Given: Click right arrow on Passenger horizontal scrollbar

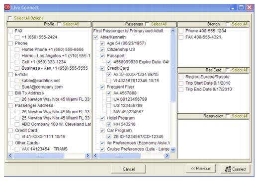Looking at the screenshot, I should tap(167, 156).
